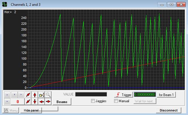Click the Beams button

(62, 102)
